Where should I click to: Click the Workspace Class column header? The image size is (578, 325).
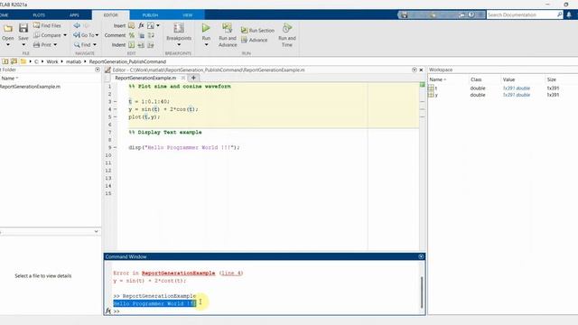(x=476, y=79)
